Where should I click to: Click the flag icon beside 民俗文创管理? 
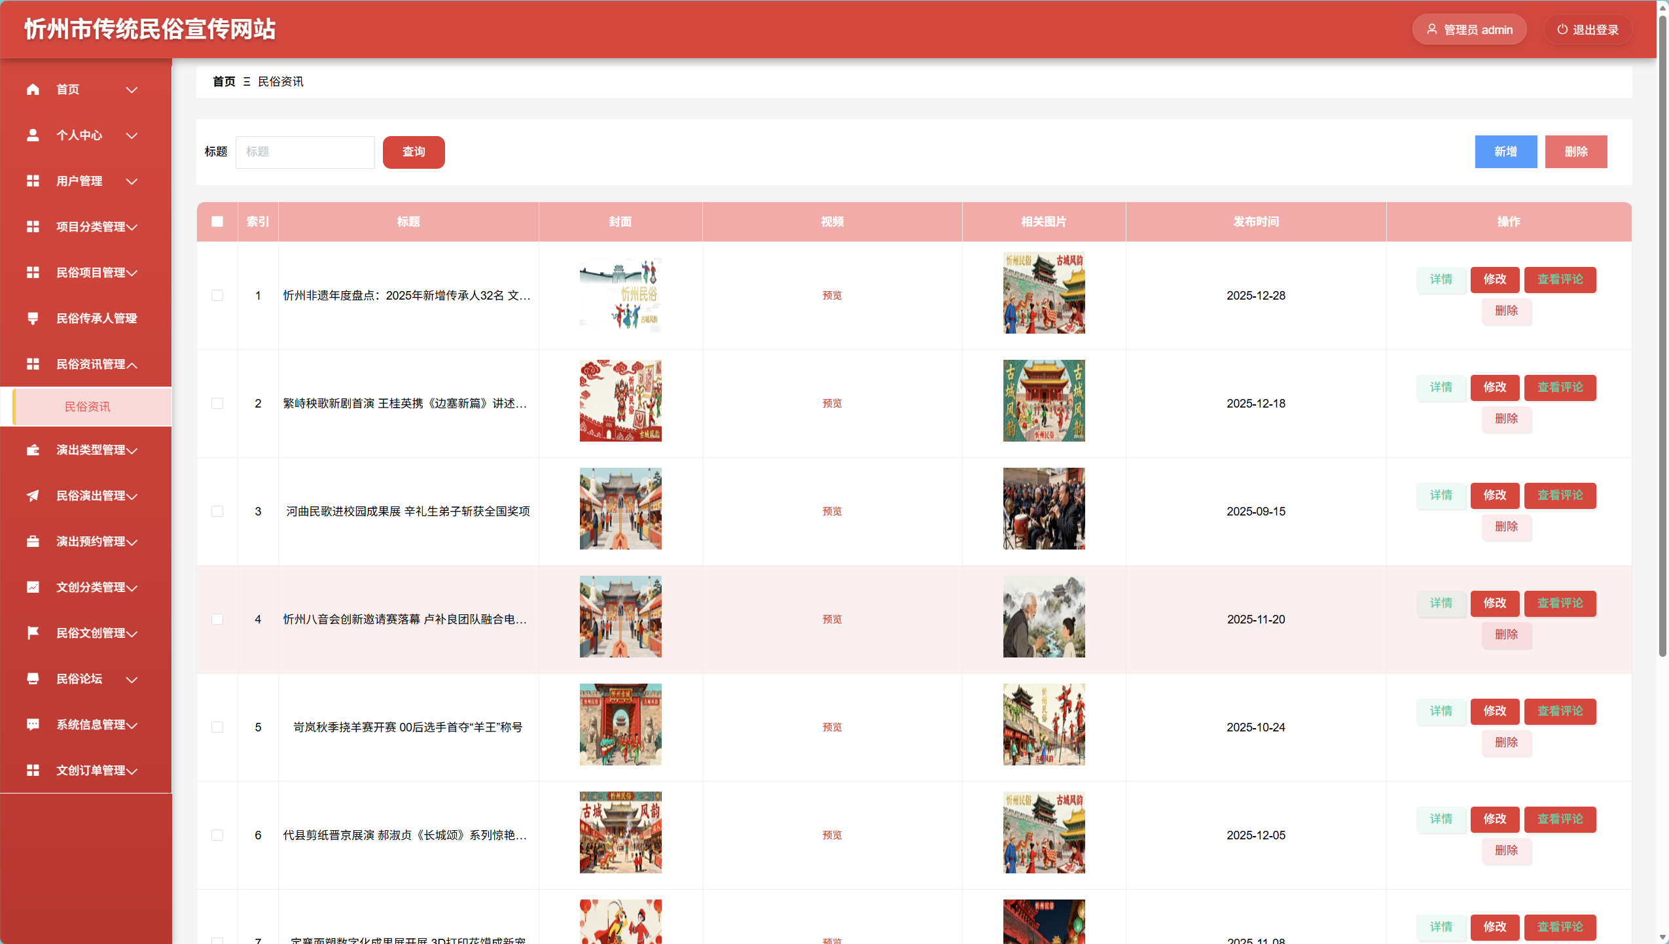(x=33, y=633)
